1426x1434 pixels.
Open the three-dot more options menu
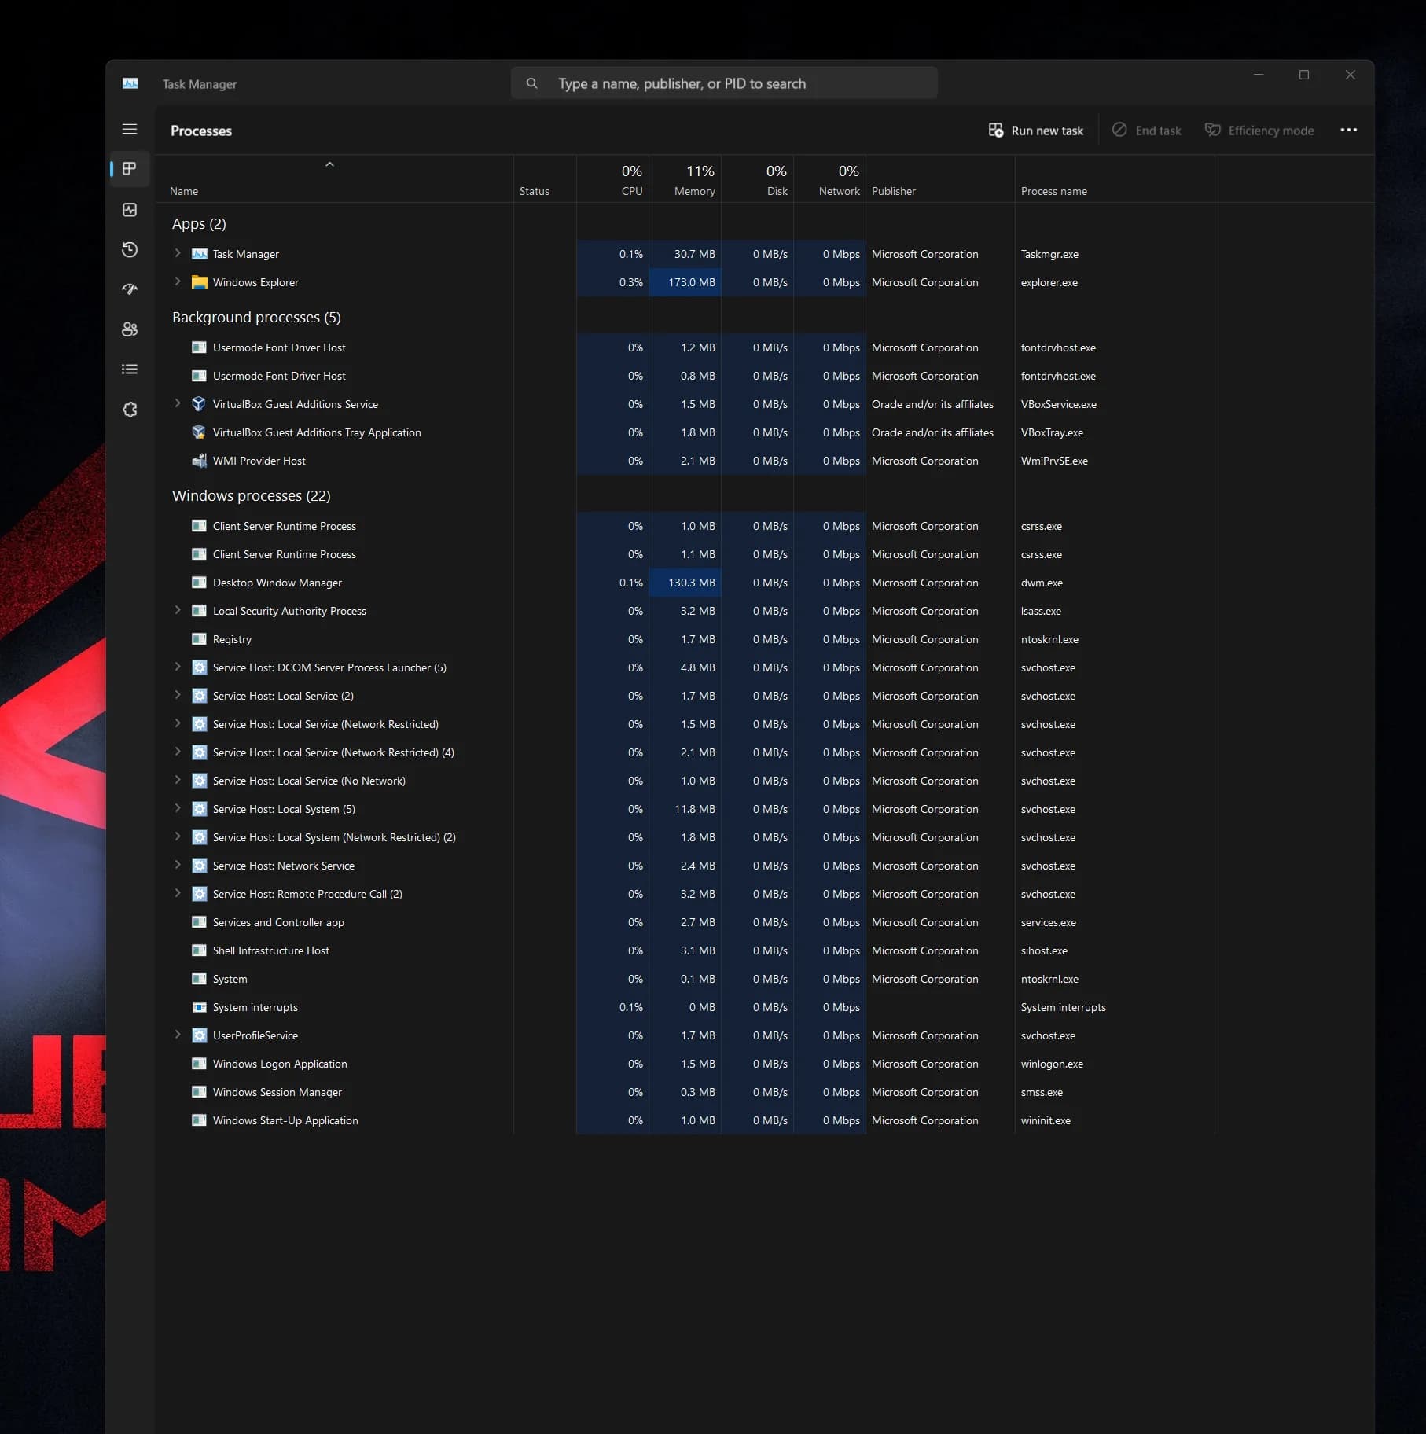(x=1348, y=130)
